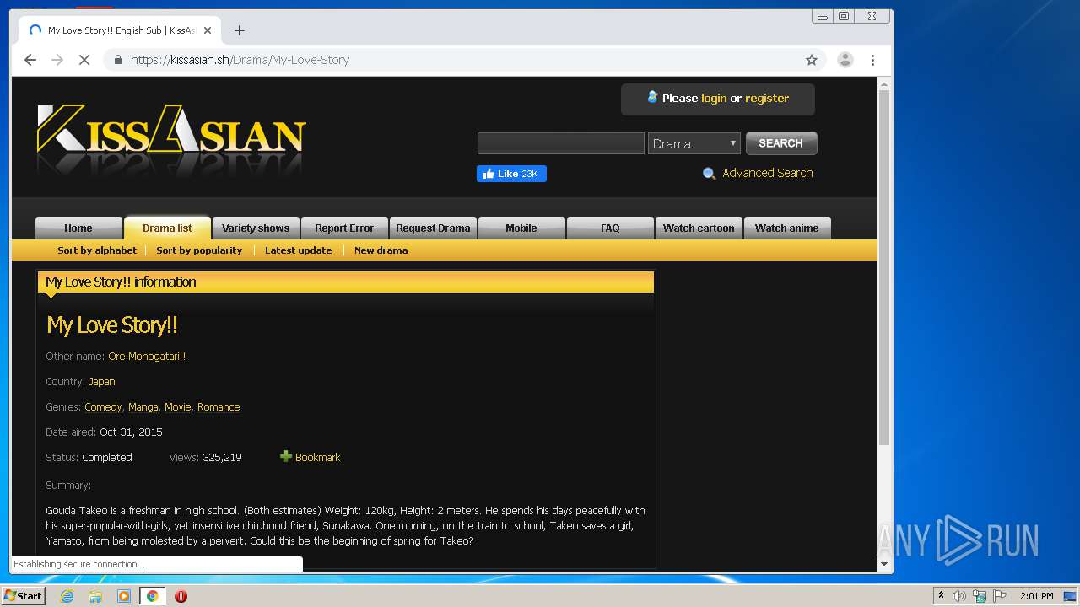1080x607 pixels.
Task: Click the Movie genre link
Action: pos(178,406)
